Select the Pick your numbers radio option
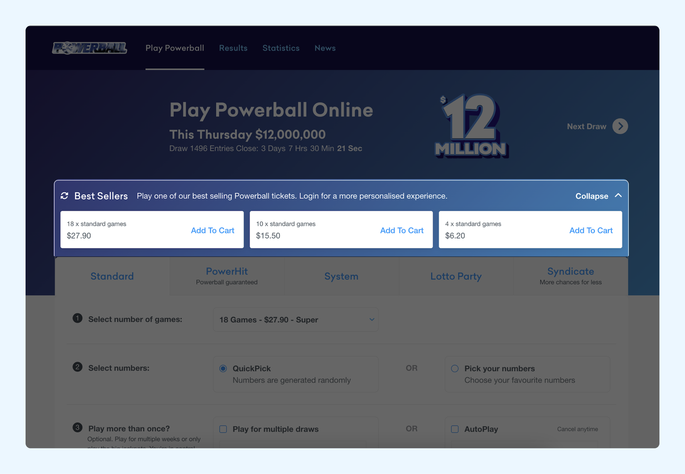 coord(455,369)
